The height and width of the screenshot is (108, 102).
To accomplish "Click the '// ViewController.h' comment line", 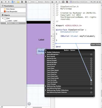I will 67,7.
